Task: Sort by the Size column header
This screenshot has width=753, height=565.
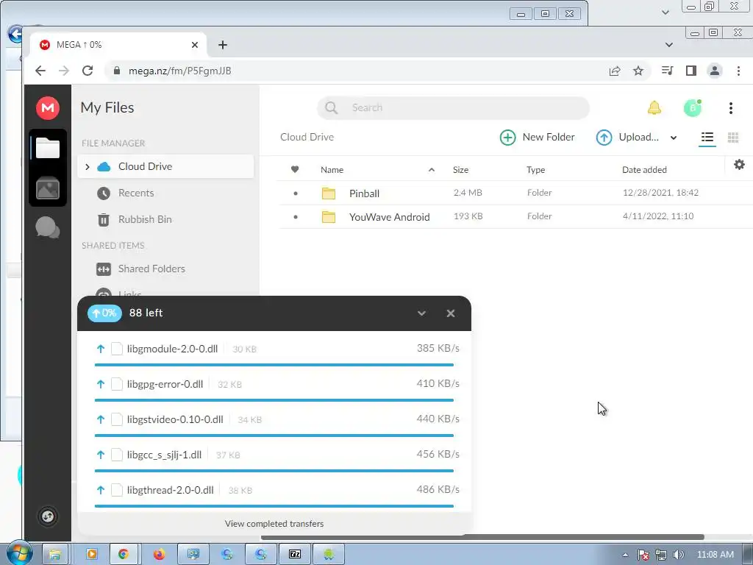Action: click(460, 170)
